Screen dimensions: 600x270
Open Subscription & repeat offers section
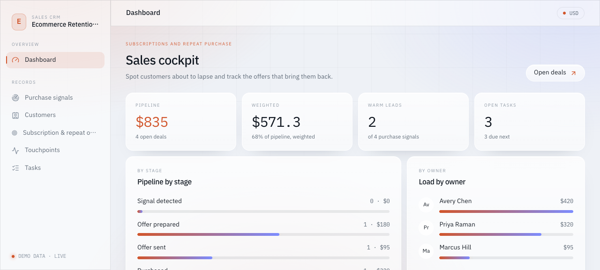point(55,133)
